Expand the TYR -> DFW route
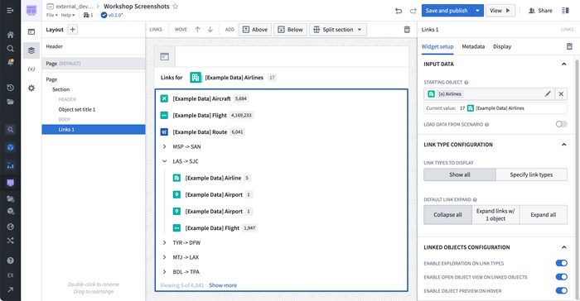Image resolution: width=580 pixels, height=301 pixels. [x=165, y=242]
